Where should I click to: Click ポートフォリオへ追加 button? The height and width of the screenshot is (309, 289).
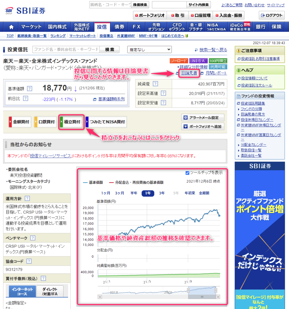point(203,126)
